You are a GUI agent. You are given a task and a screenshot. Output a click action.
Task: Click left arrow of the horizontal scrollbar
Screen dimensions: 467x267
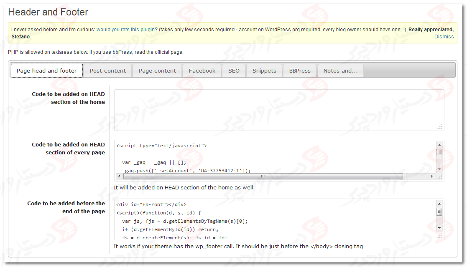click(x=119, y=176)
